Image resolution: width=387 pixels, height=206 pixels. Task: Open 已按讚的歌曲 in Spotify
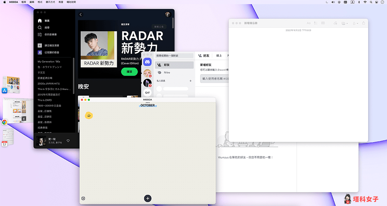[48, 52]
